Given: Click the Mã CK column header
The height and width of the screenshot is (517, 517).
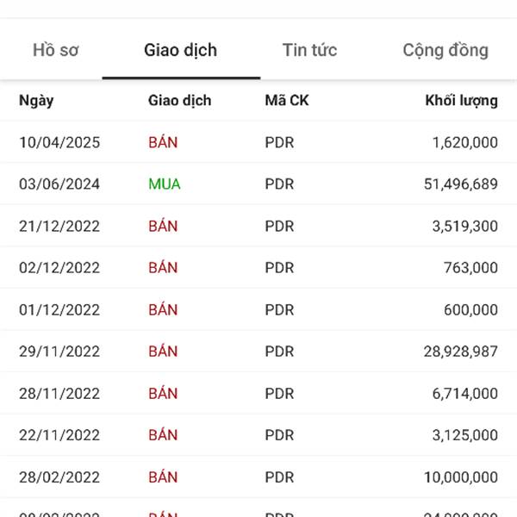Looking at the screenshot, I should [287, 100].
